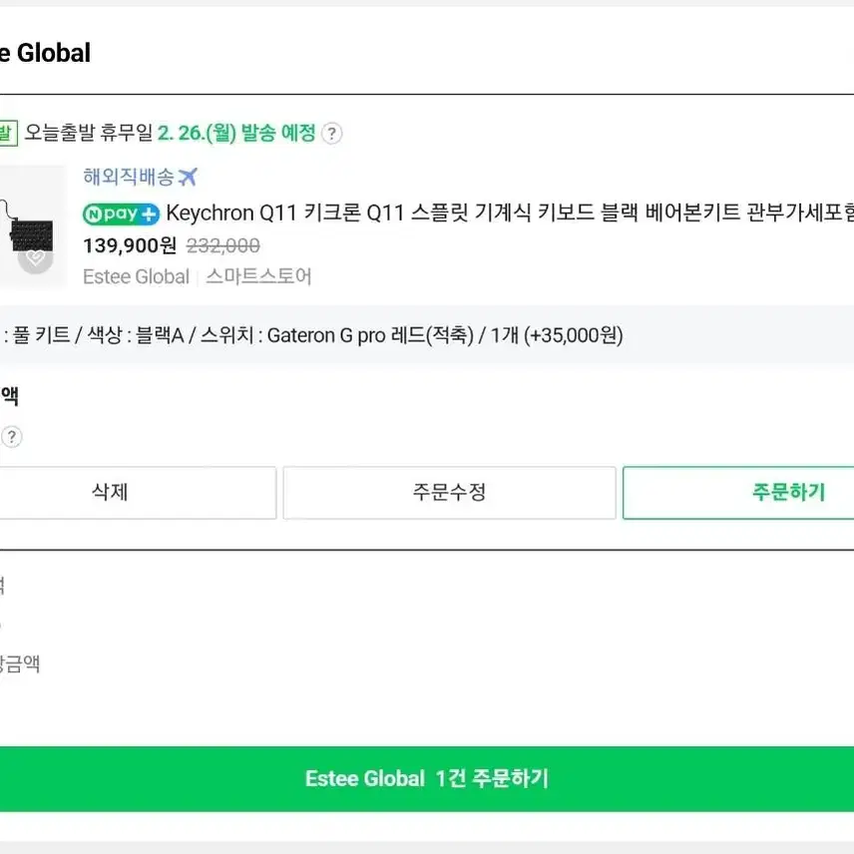Click Estee Global 1건 주문하기 green button
The height and width of the screenshot is (854, 854).
(427, 779)
